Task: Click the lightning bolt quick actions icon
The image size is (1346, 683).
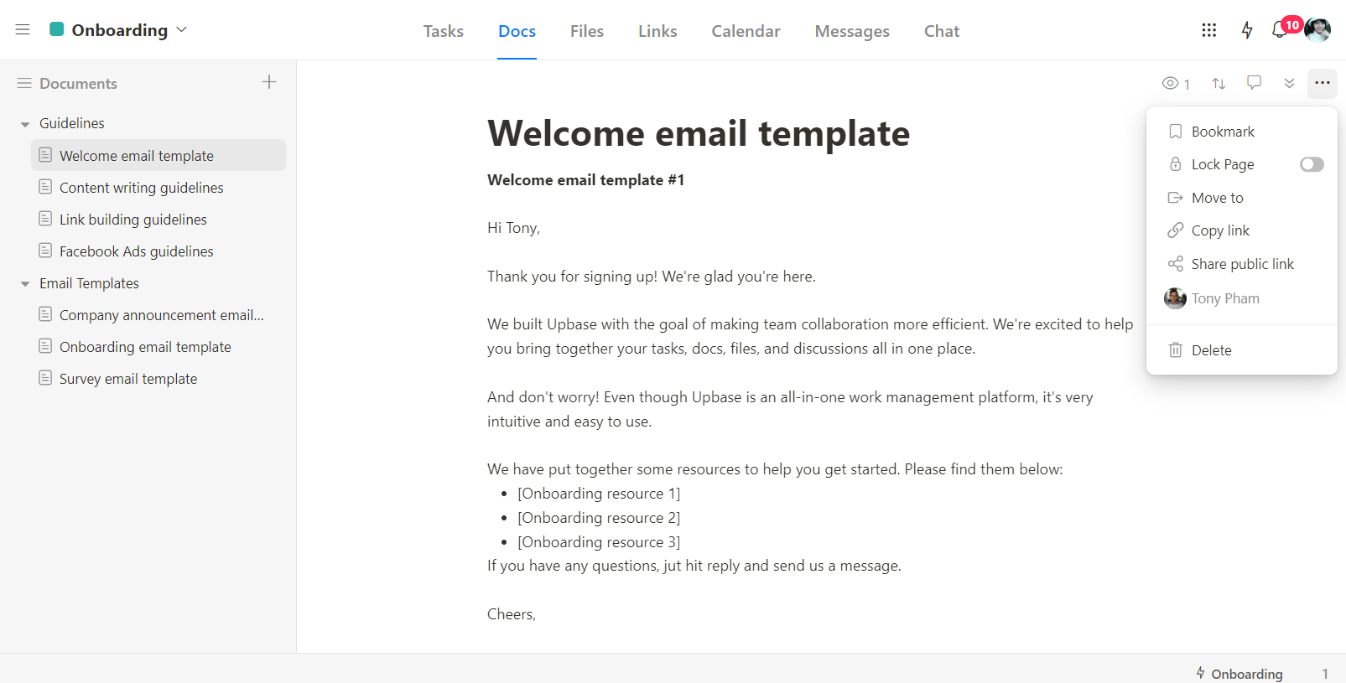Action: pyautogui.click(x=1247, y=30)
